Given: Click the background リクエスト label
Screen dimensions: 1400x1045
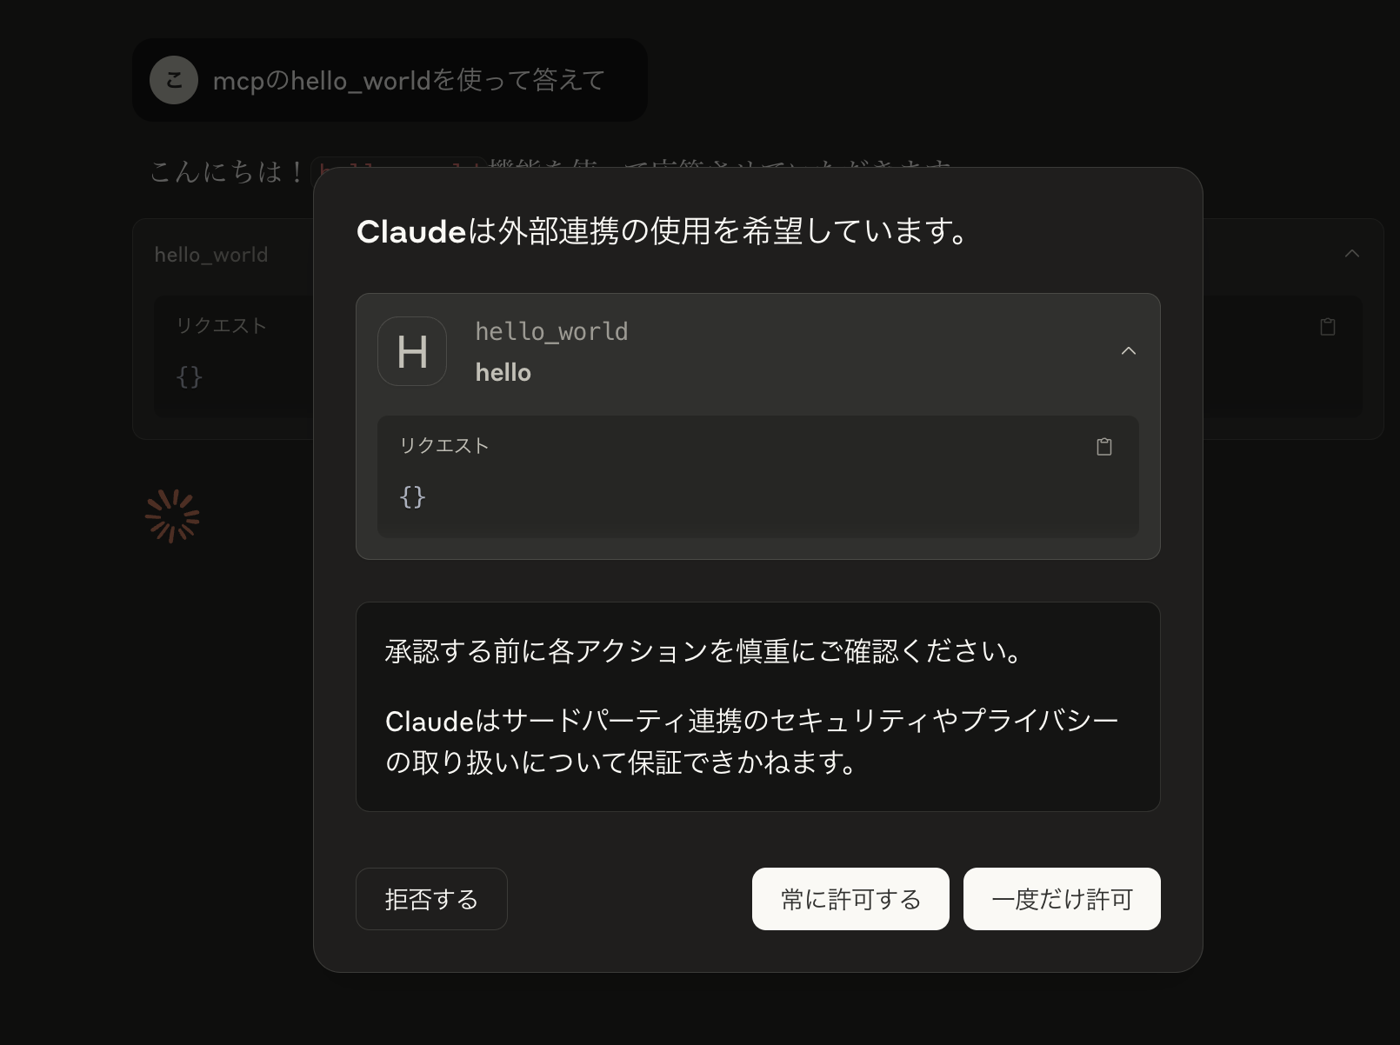Looking at the screenshot, I should tap(221, 325).
